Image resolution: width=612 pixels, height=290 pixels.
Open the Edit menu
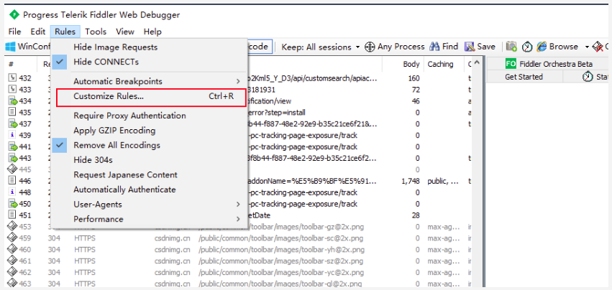coord(38,32)
